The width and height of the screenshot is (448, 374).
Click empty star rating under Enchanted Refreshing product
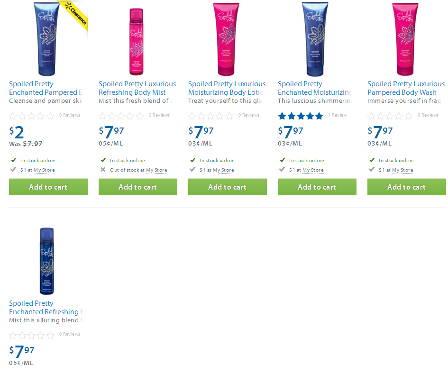point(32,335)
